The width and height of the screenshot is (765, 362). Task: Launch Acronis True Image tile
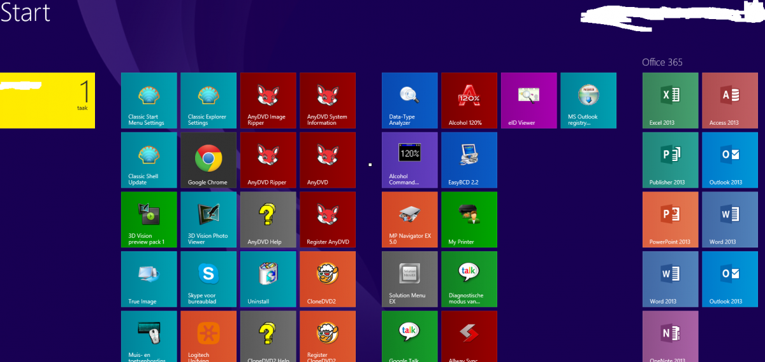pyautogui.click(x=149, y=279)
